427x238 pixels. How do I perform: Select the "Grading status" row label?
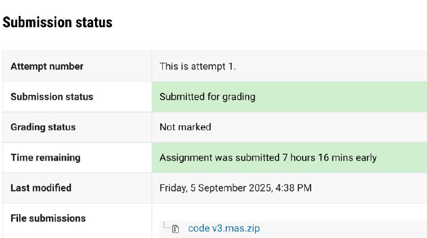pos(43,127)
